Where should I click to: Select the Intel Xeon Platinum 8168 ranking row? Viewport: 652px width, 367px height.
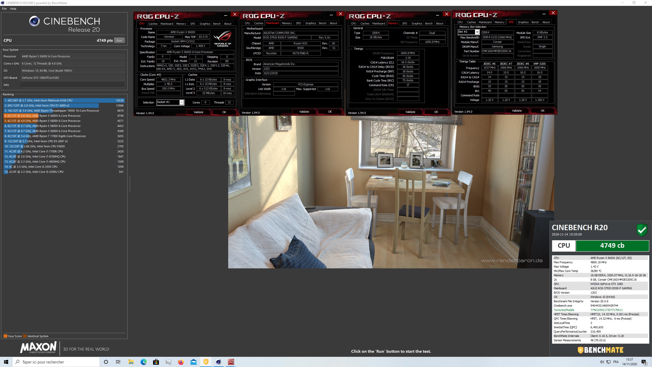click(64, 100)
